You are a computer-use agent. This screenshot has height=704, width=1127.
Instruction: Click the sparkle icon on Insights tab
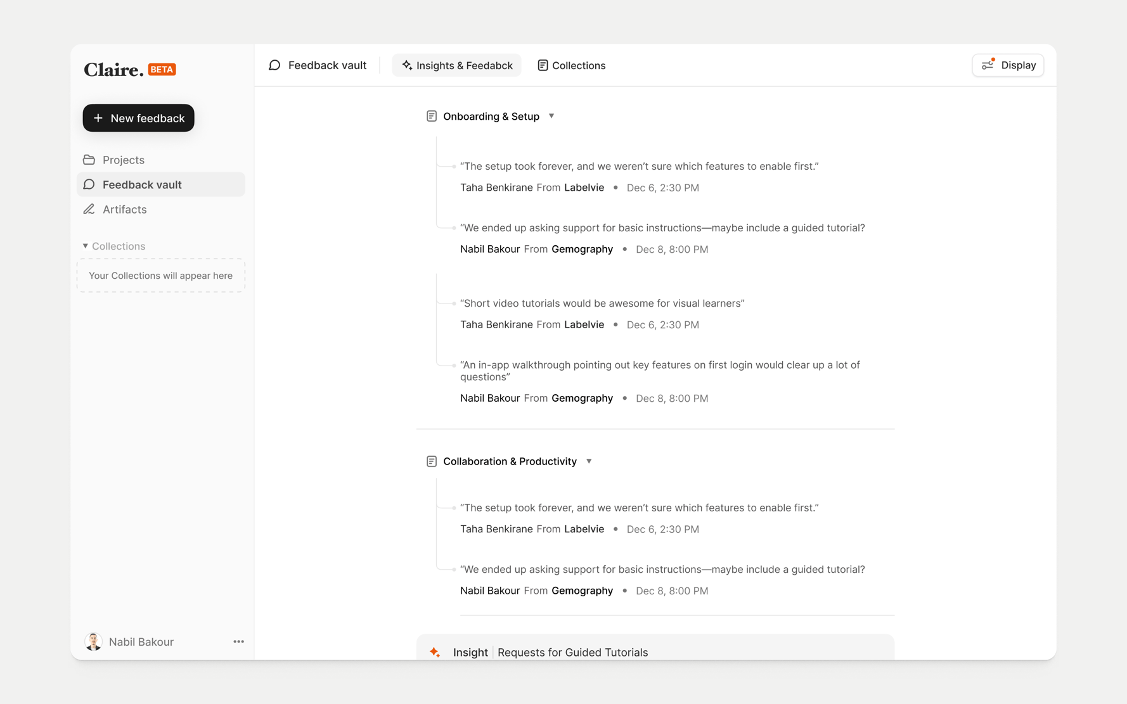(407, 65)
